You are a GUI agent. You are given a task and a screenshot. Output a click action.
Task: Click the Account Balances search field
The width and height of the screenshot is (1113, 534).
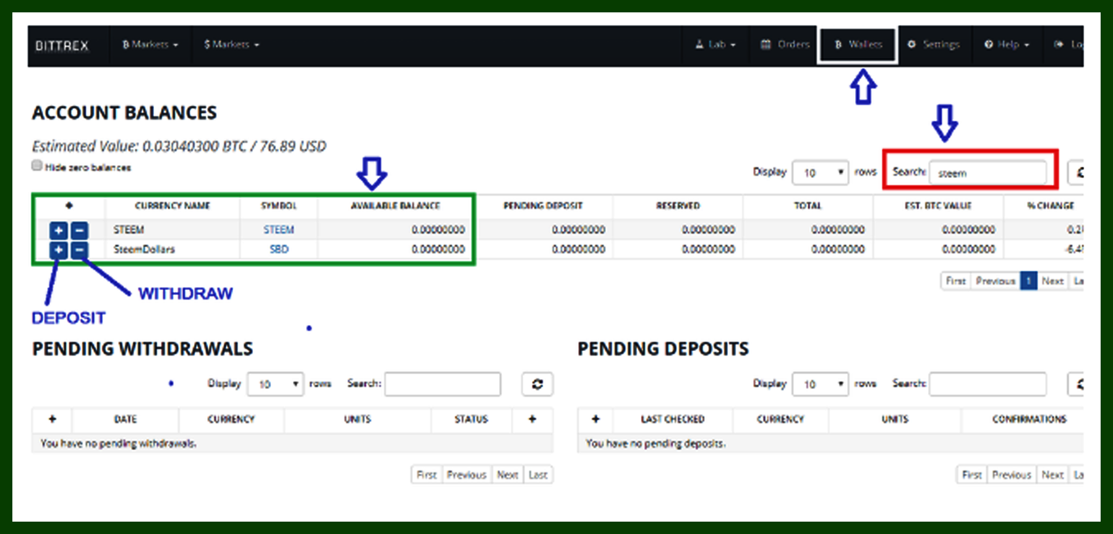[987, 172]
